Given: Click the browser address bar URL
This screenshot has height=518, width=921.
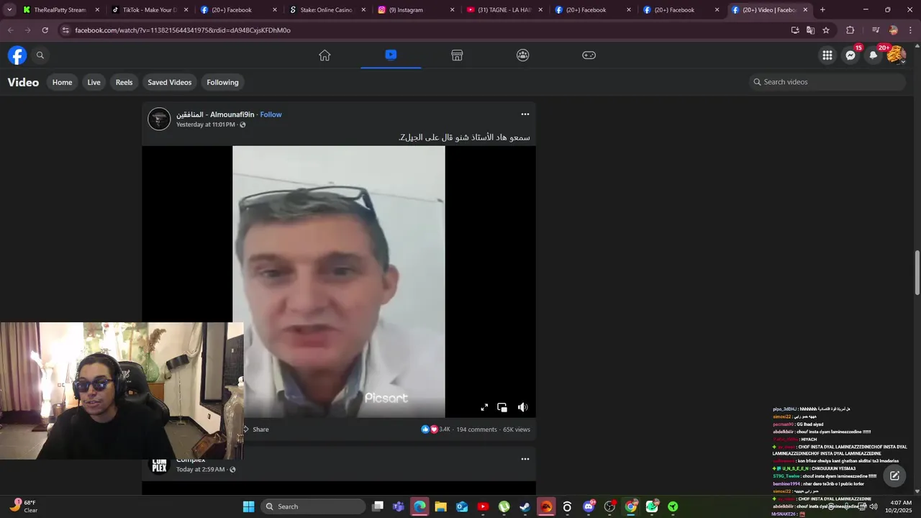Looking at the screenshot, I should 183,30.
